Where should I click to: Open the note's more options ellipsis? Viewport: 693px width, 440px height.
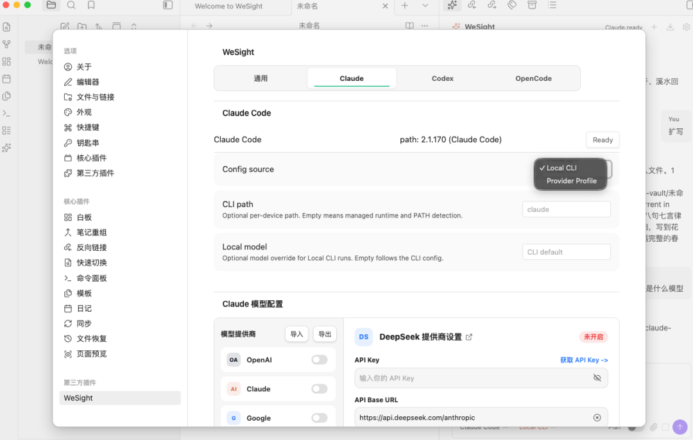click(425, 26)
